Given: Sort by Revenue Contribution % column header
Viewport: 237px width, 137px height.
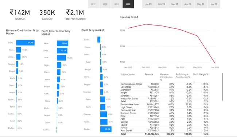Looking at the screenshot, I should coord(166,77).
